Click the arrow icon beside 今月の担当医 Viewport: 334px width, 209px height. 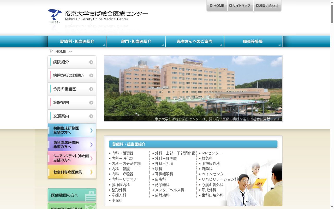coord(91,89)
